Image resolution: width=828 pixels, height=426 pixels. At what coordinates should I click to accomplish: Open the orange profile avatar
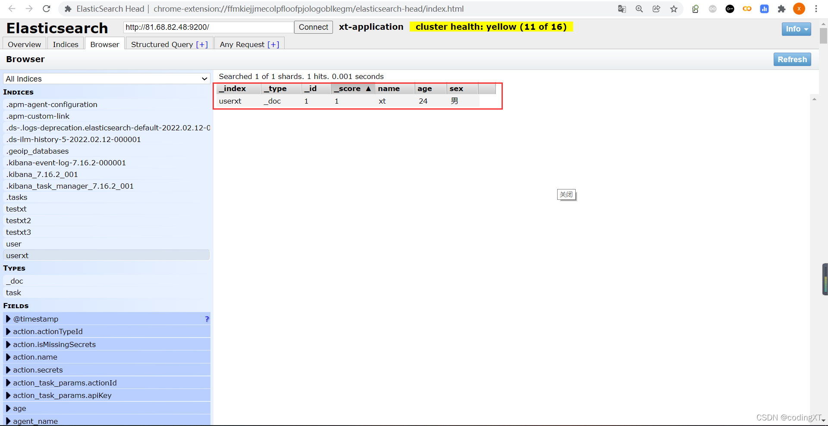(799, 9)
